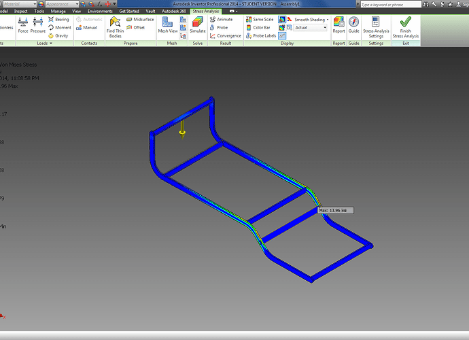Open Find Thin Bodies tool
The height and width of the screenshot is (340, 469).
(115, 27)
